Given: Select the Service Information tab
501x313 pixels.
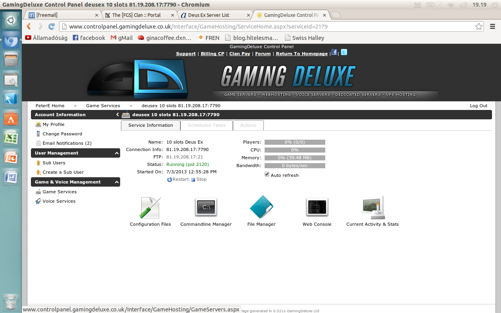Looking at the screenshot, I should pos(151,125).
